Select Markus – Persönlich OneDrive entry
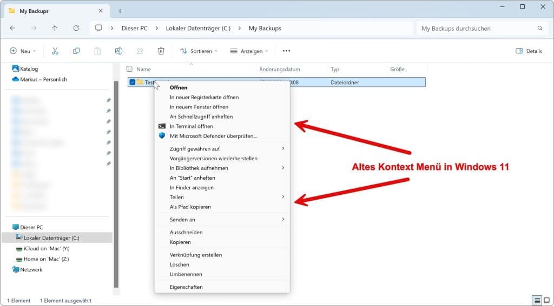This screenshot has height=306, width=554. point(39,79)
